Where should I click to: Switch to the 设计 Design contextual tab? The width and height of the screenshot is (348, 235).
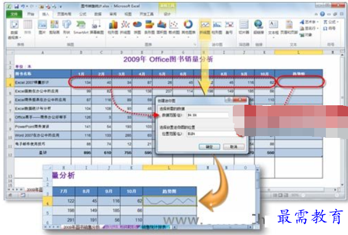pos(167,14)
